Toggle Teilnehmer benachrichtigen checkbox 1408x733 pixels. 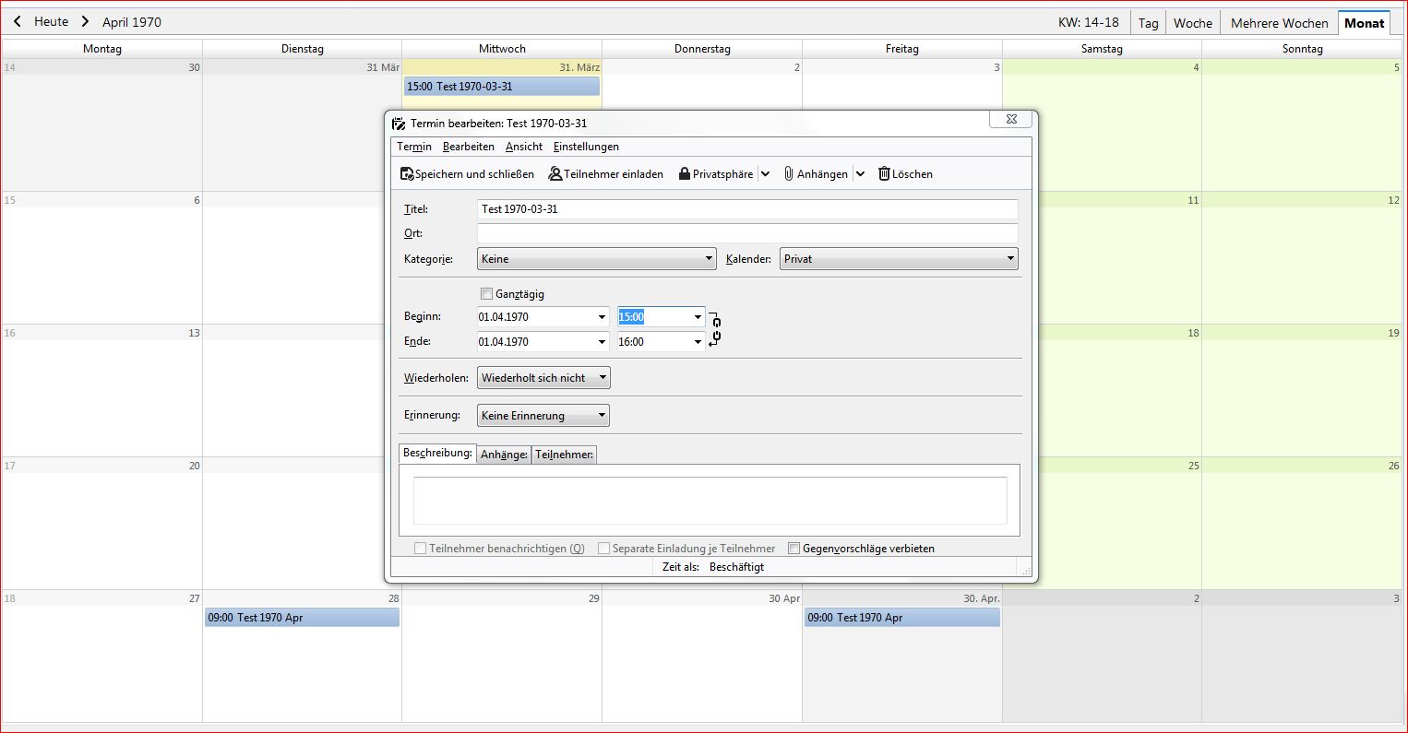point(420,549)
